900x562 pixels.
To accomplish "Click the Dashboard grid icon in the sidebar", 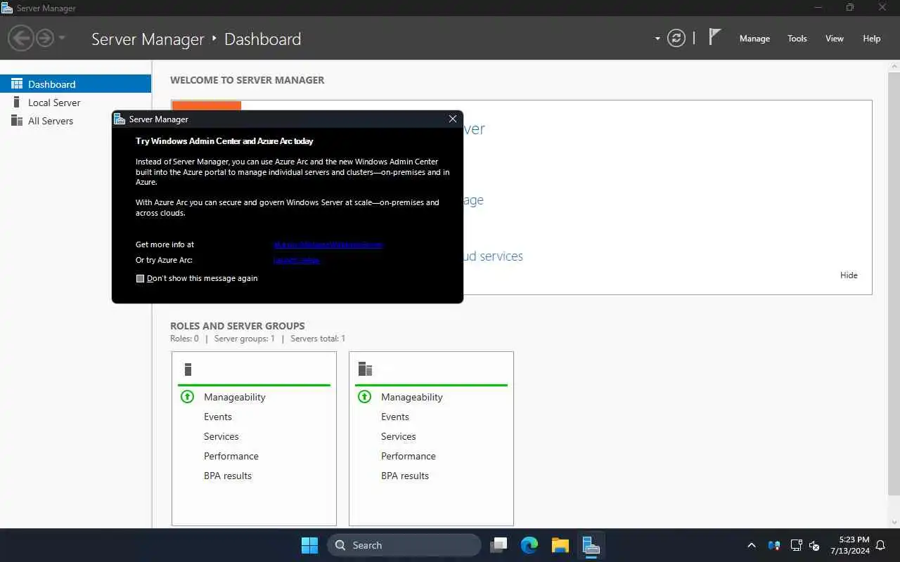I will 17,84.
